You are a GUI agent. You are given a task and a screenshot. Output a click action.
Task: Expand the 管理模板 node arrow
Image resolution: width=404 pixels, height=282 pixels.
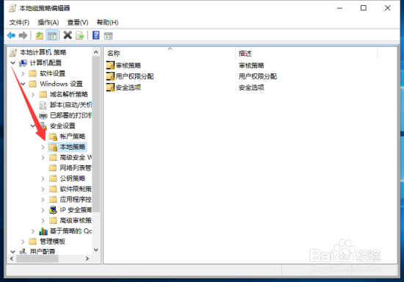pyautogui.click(x=23, y=242)
